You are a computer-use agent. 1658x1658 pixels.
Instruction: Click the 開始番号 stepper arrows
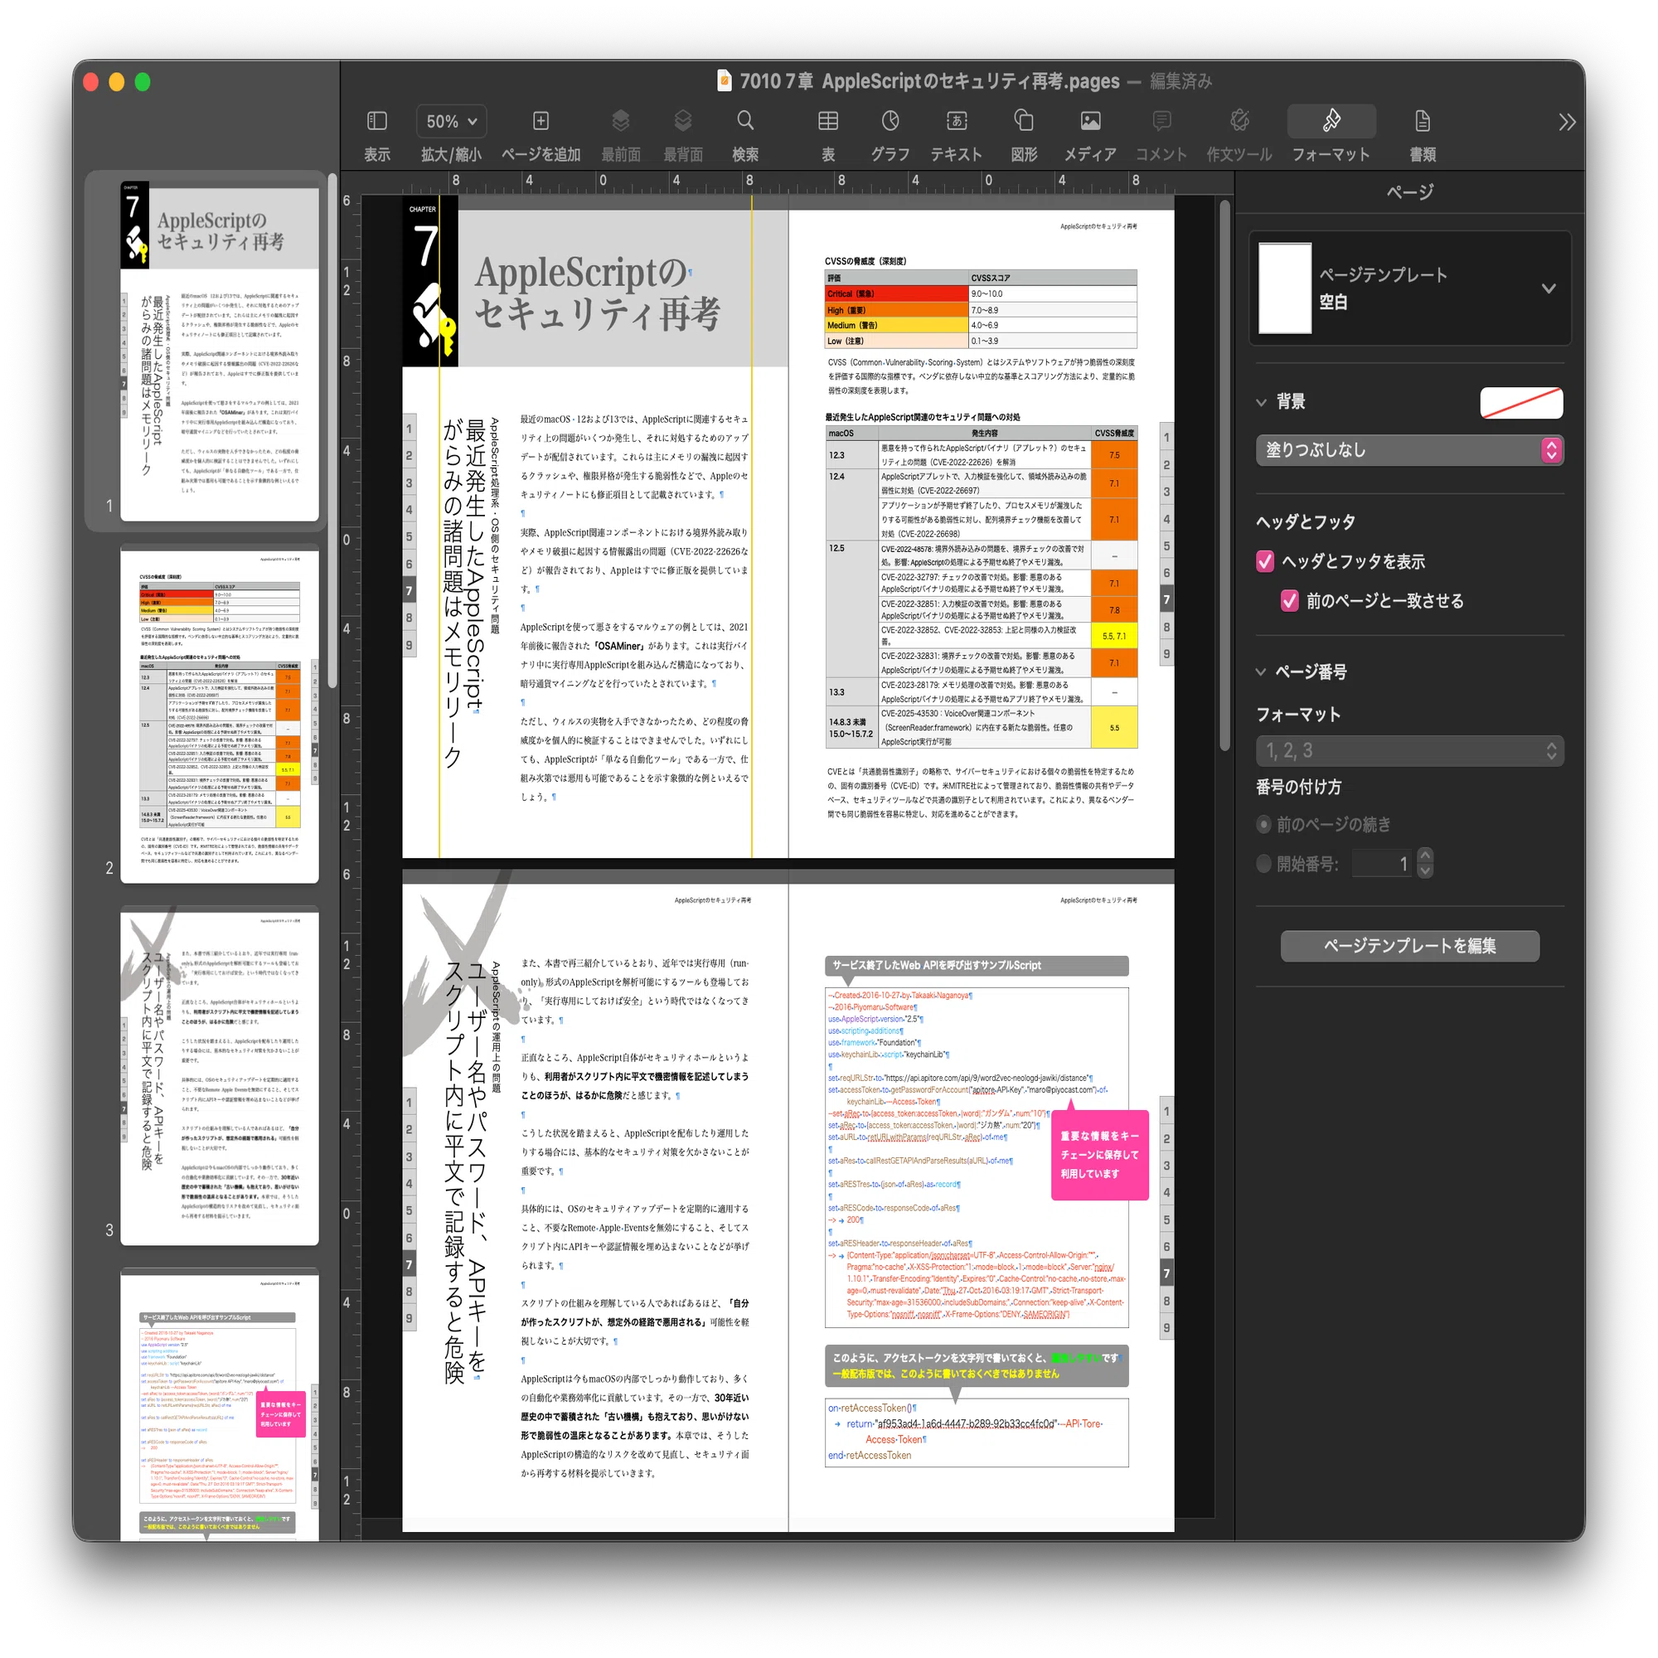(1425, 863)
